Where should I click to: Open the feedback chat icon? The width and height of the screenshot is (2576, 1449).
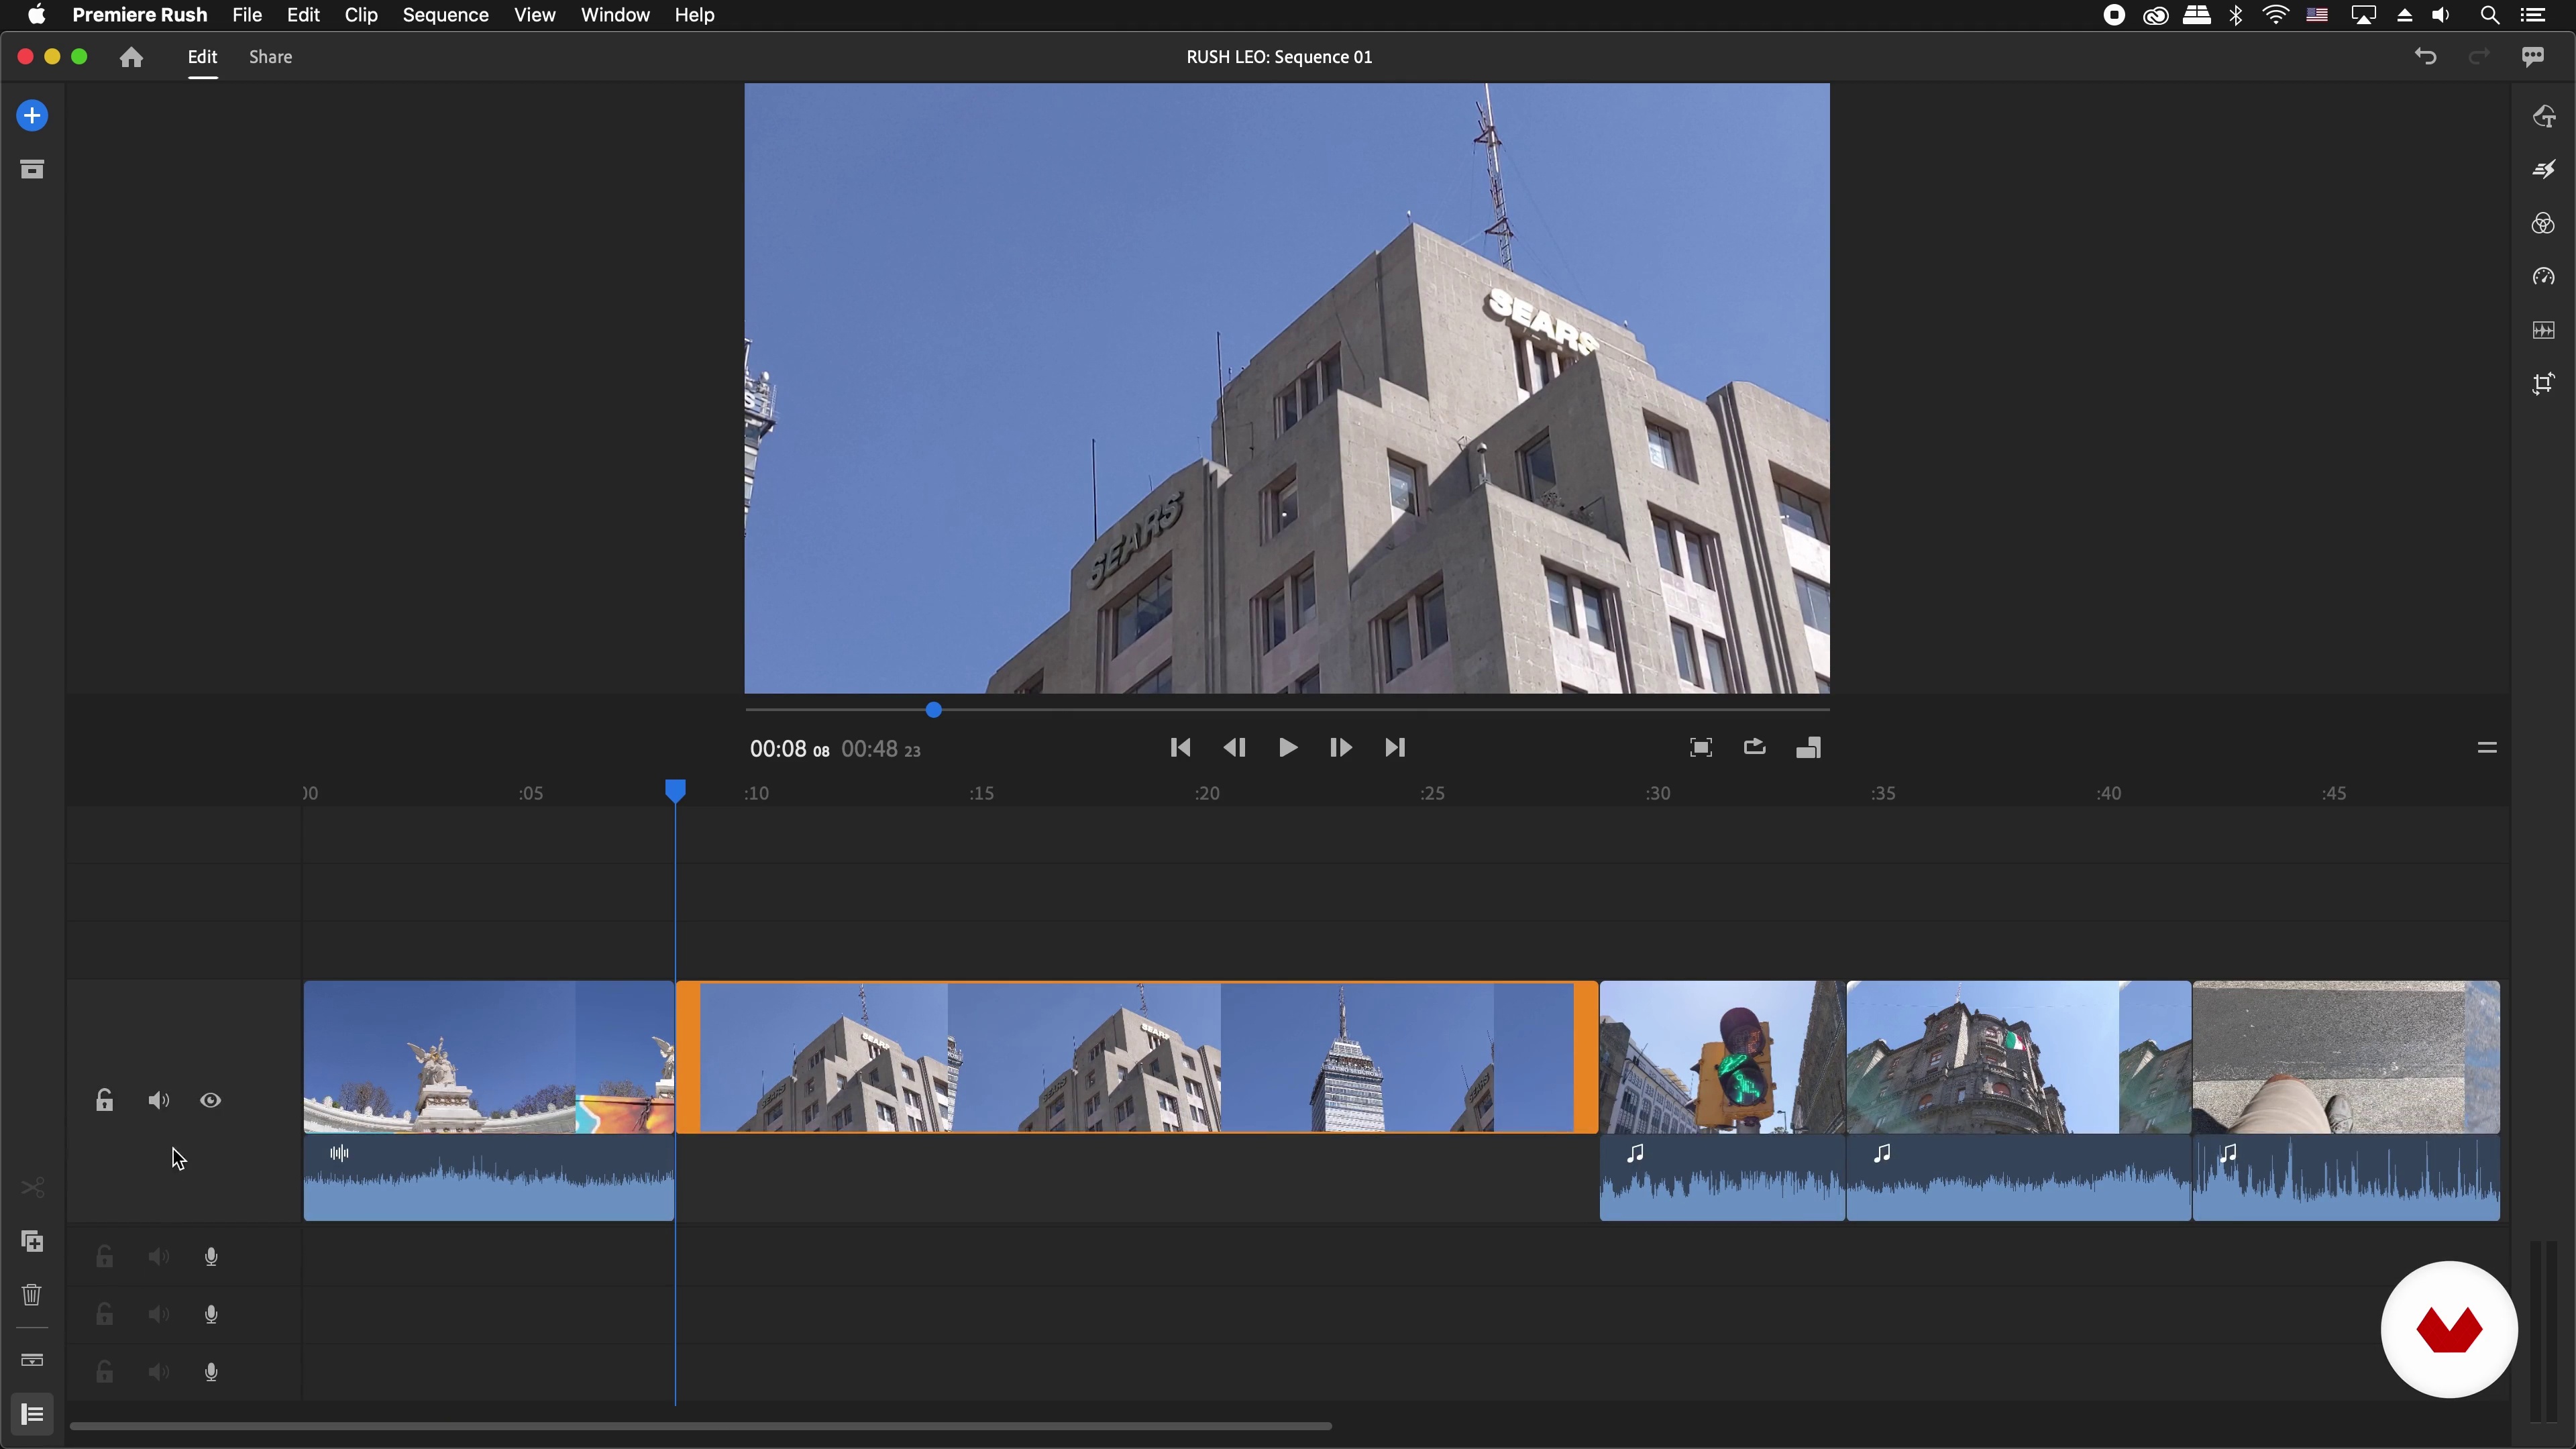coord(2532,57)
